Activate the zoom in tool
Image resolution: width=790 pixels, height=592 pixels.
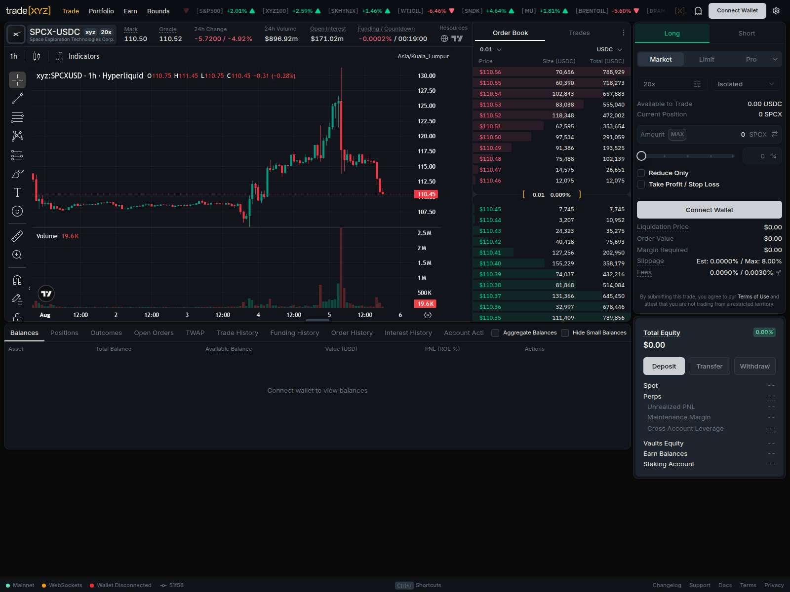coord(17,255)
